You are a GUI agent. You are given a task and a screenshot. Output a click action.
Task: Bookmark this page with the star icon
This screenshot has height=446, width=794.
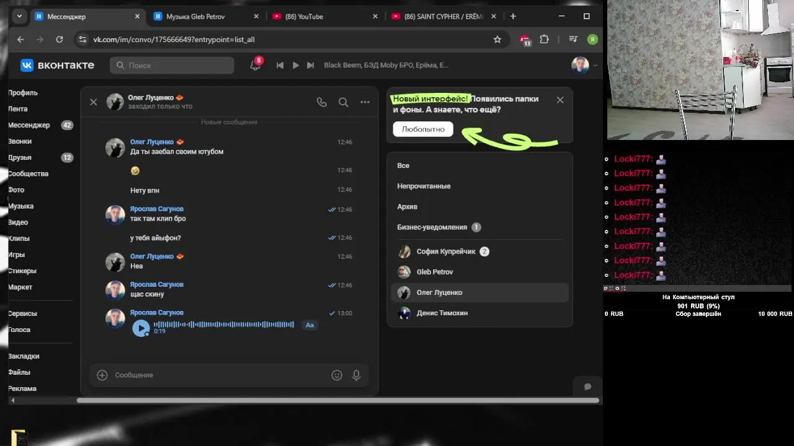(497, 39)
